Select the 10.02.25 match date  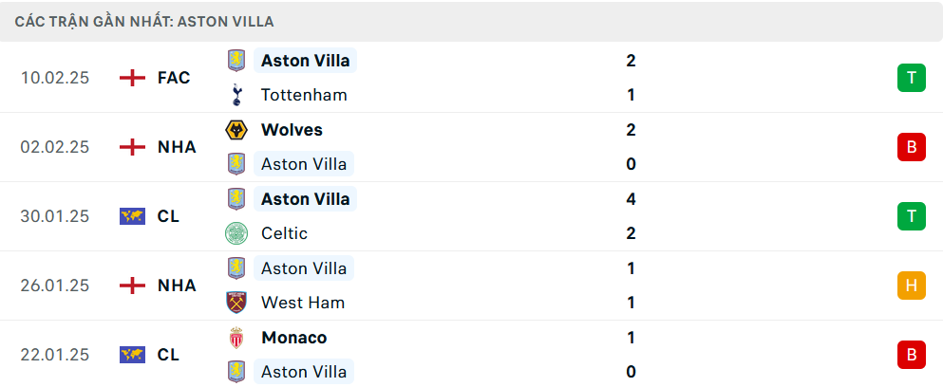[x=55, y=78]
